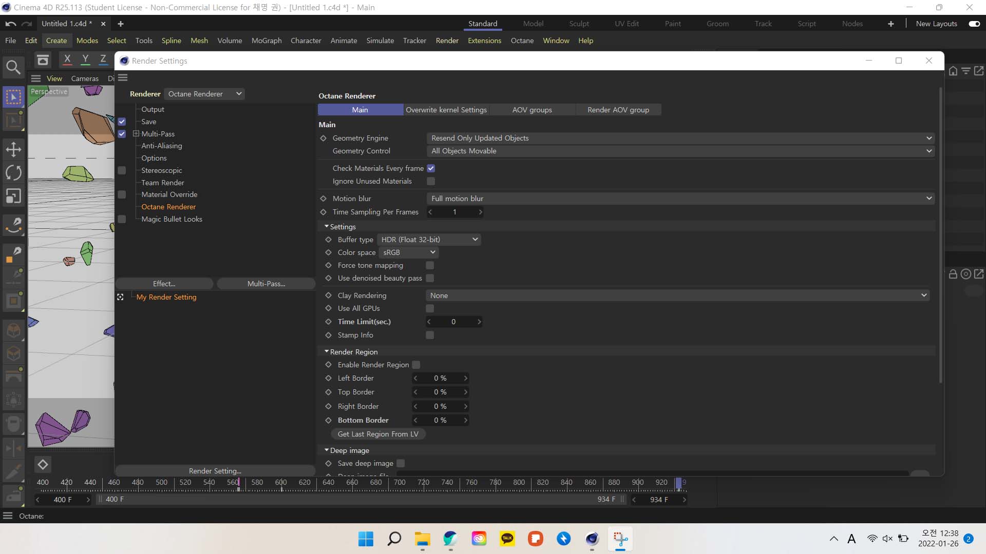Click the keyframe diamond icon below viewport
Image resolution: width=986 pixels, height=554 pixels.
[x=43, y=465]
